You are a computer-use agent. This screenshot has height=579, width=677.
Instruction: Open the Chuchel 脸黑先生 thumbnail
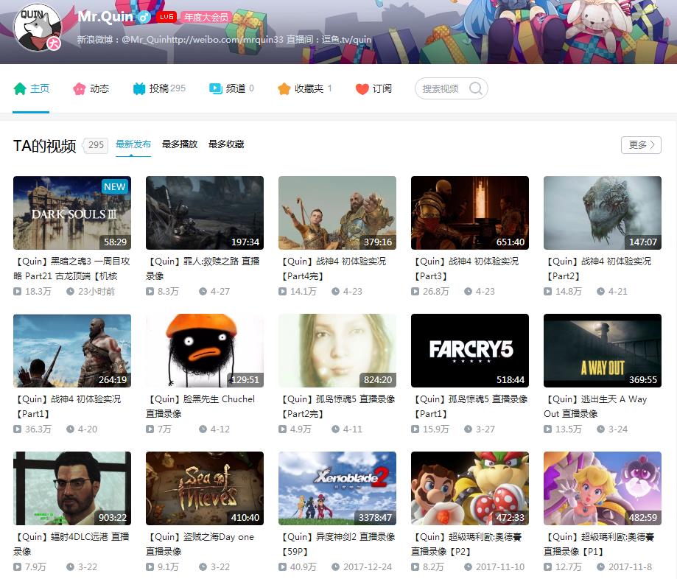click(x=205, y=351)
